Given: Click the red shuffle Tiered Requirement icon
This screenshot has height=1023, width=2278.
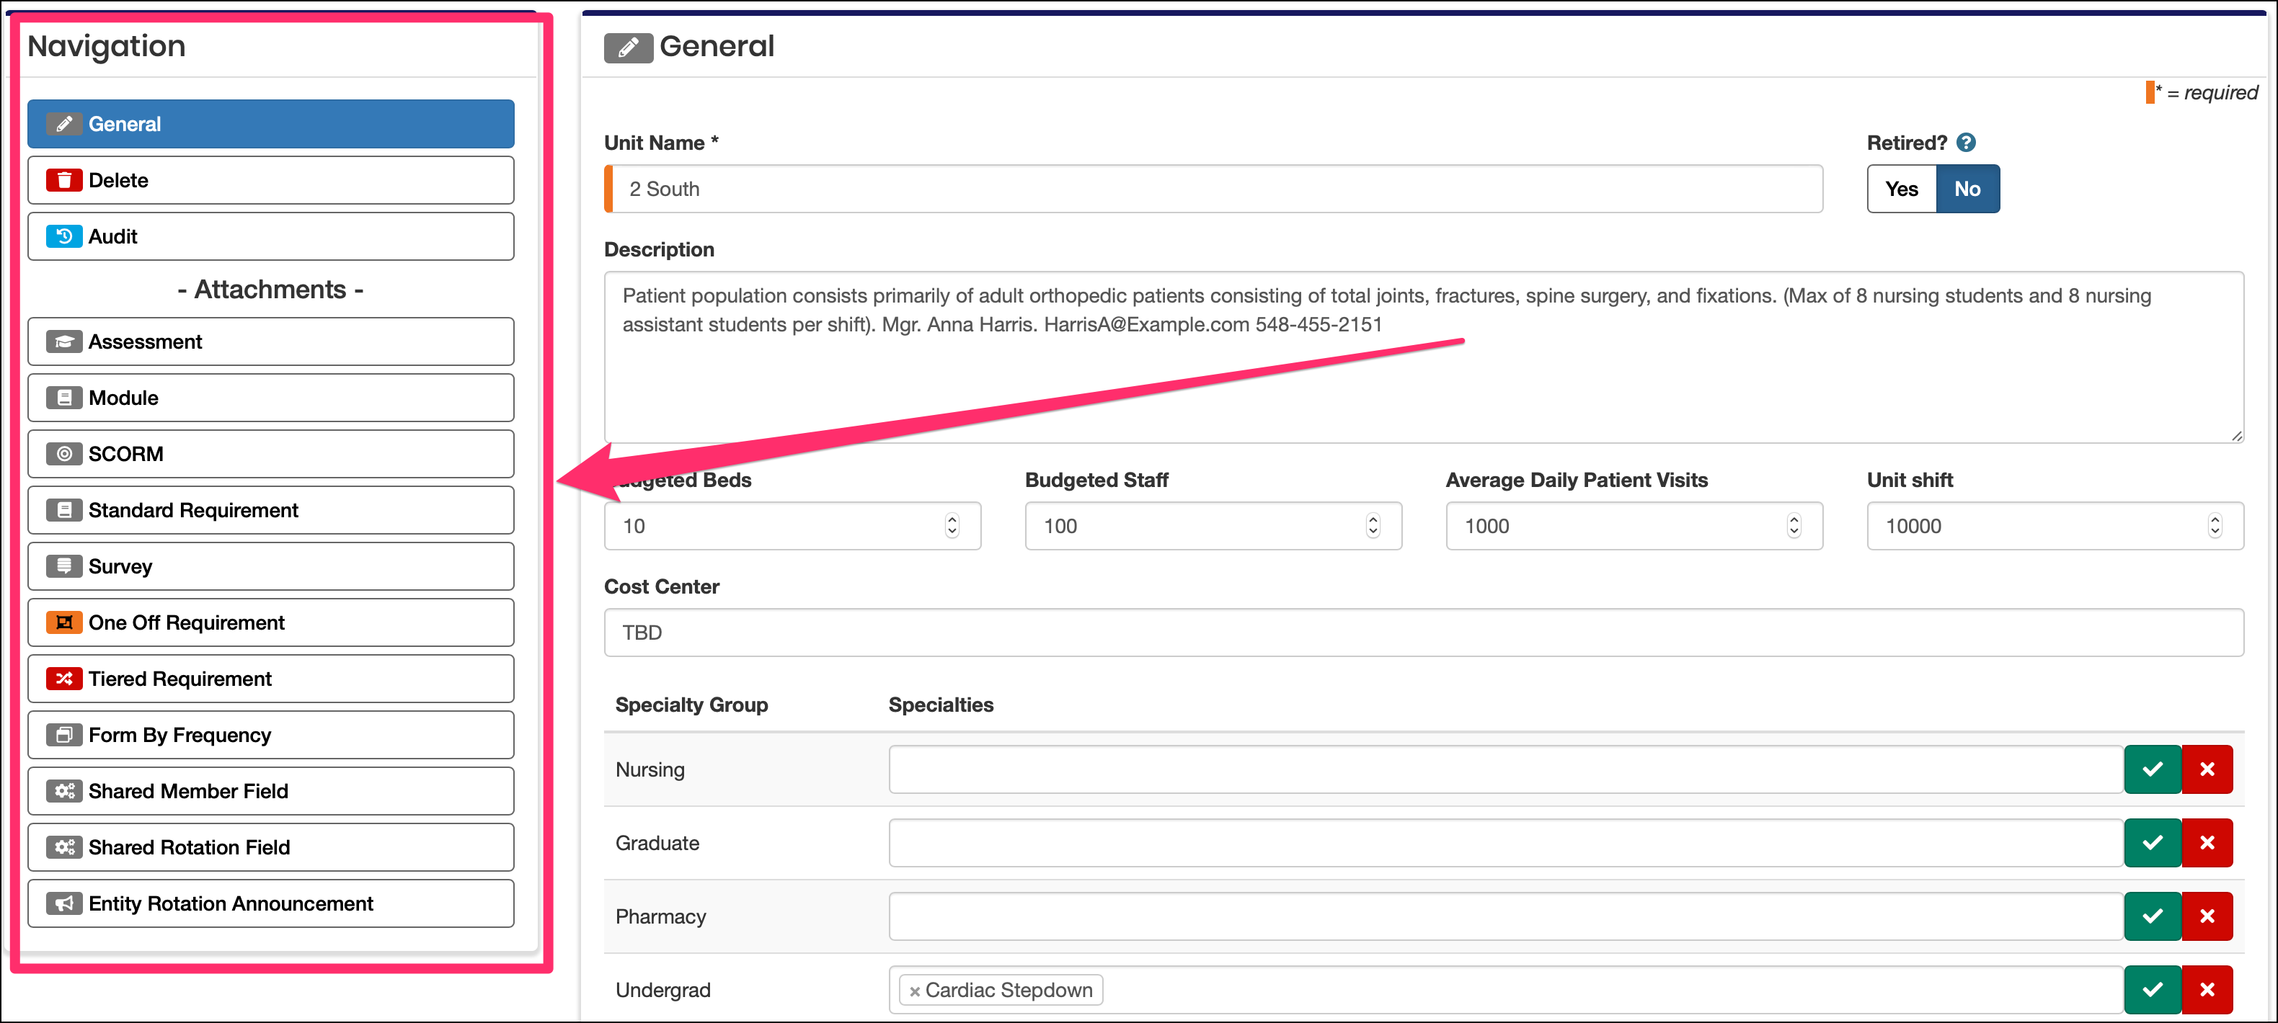Looking at the screenshot, I should [x=63, y=679].
